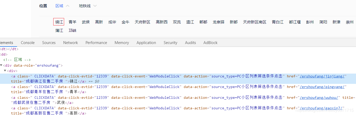Choose the 彭州 district link
Viewport: 356px width, 115px height.
(x=310, y=22)
